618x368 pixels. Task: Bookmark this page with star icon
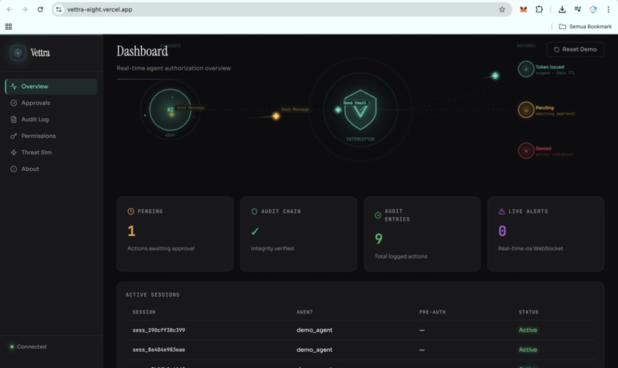(x=501, y=9)
